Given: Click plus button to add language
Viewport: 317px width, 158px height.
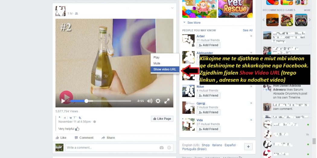Looking at the screenshot, I should (248, 147).
